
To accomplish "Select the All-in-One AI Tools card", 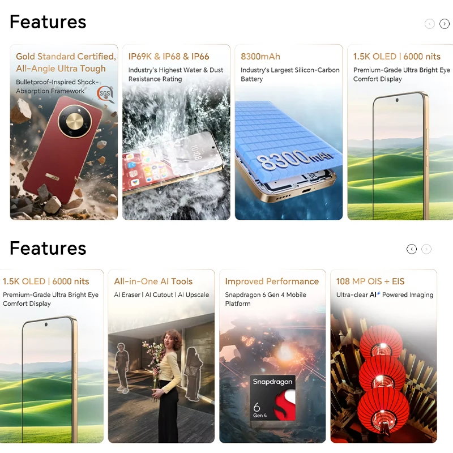I will [161, 356].
